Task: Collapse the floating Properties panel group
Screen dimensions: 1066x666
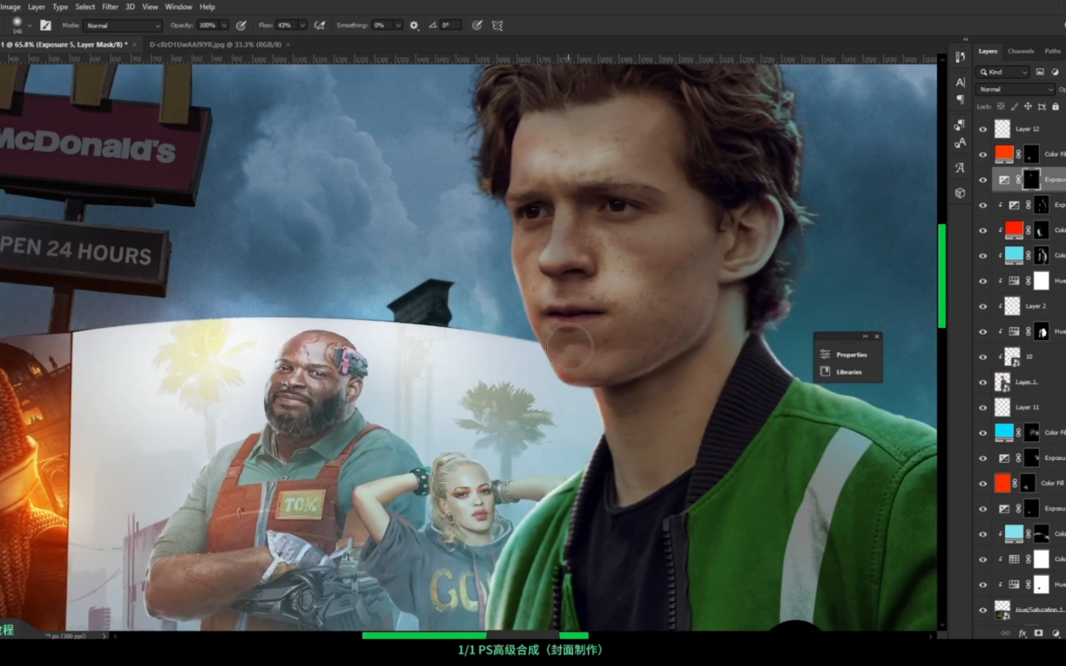Action: pyautogui.click(x=865, y=336)
